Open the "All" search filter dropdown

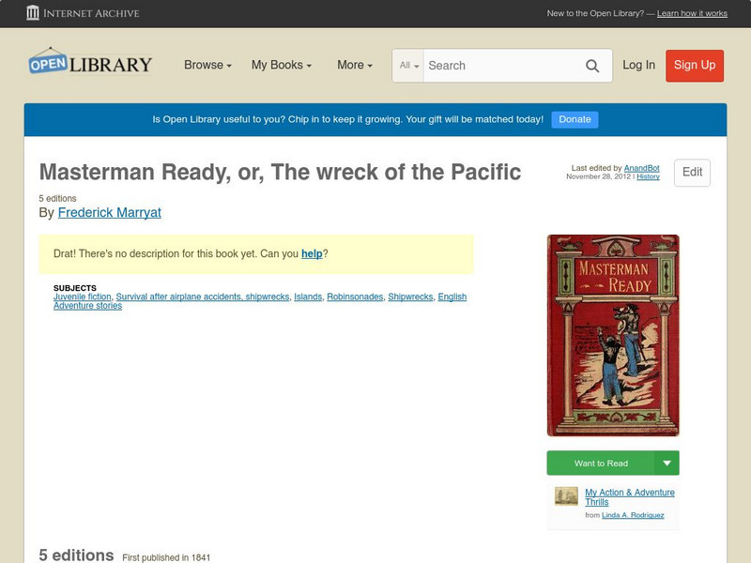pyautogui.click(x=408, y=66)
